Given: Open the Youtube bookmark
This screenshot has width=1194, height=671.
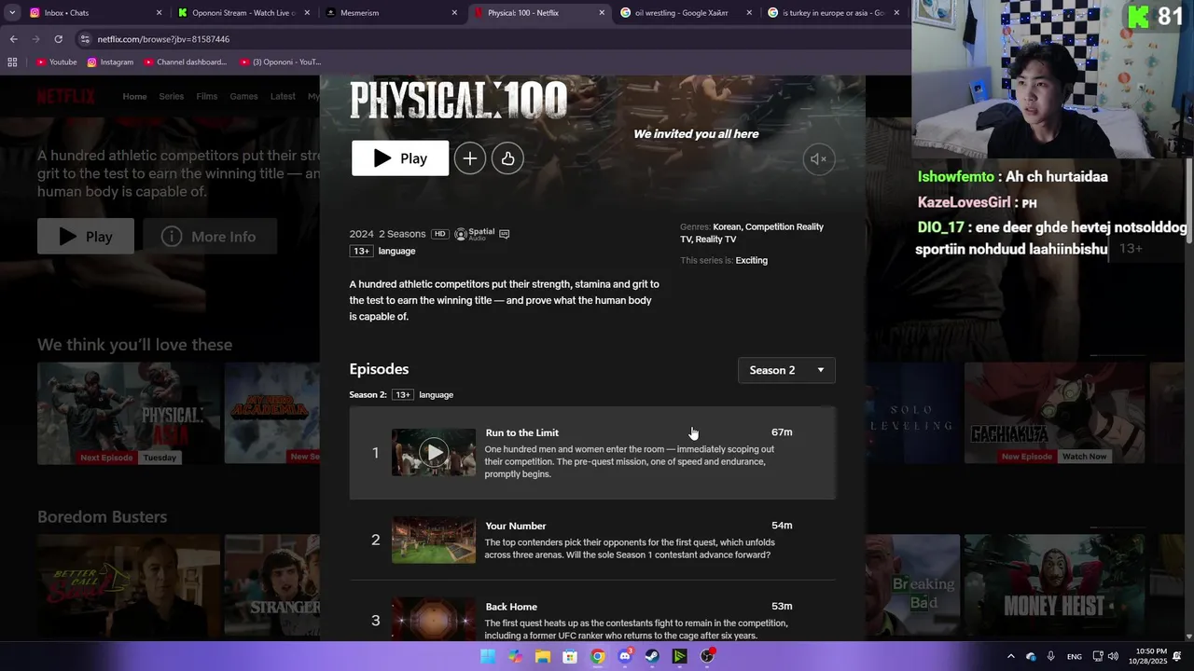Looking at the screenshot, I should [x=56, y=62].
